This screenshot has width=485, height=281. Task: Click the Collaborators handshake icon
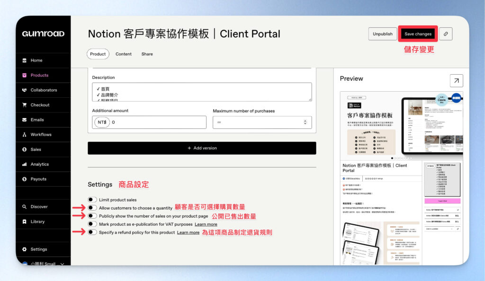click(25, 90)
